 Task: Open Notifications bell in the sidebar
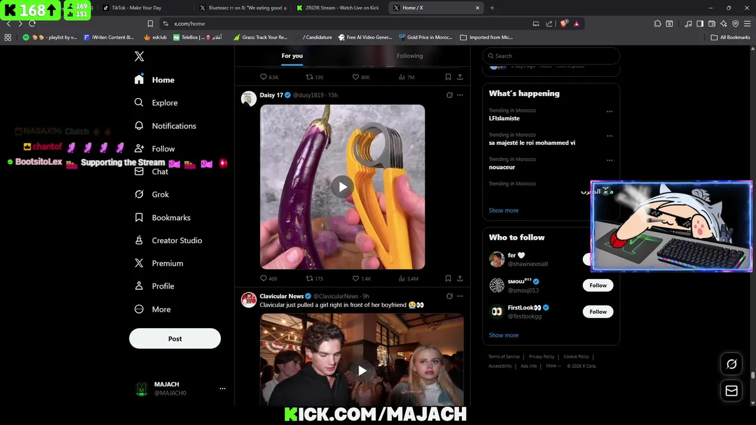coord(139,126)
